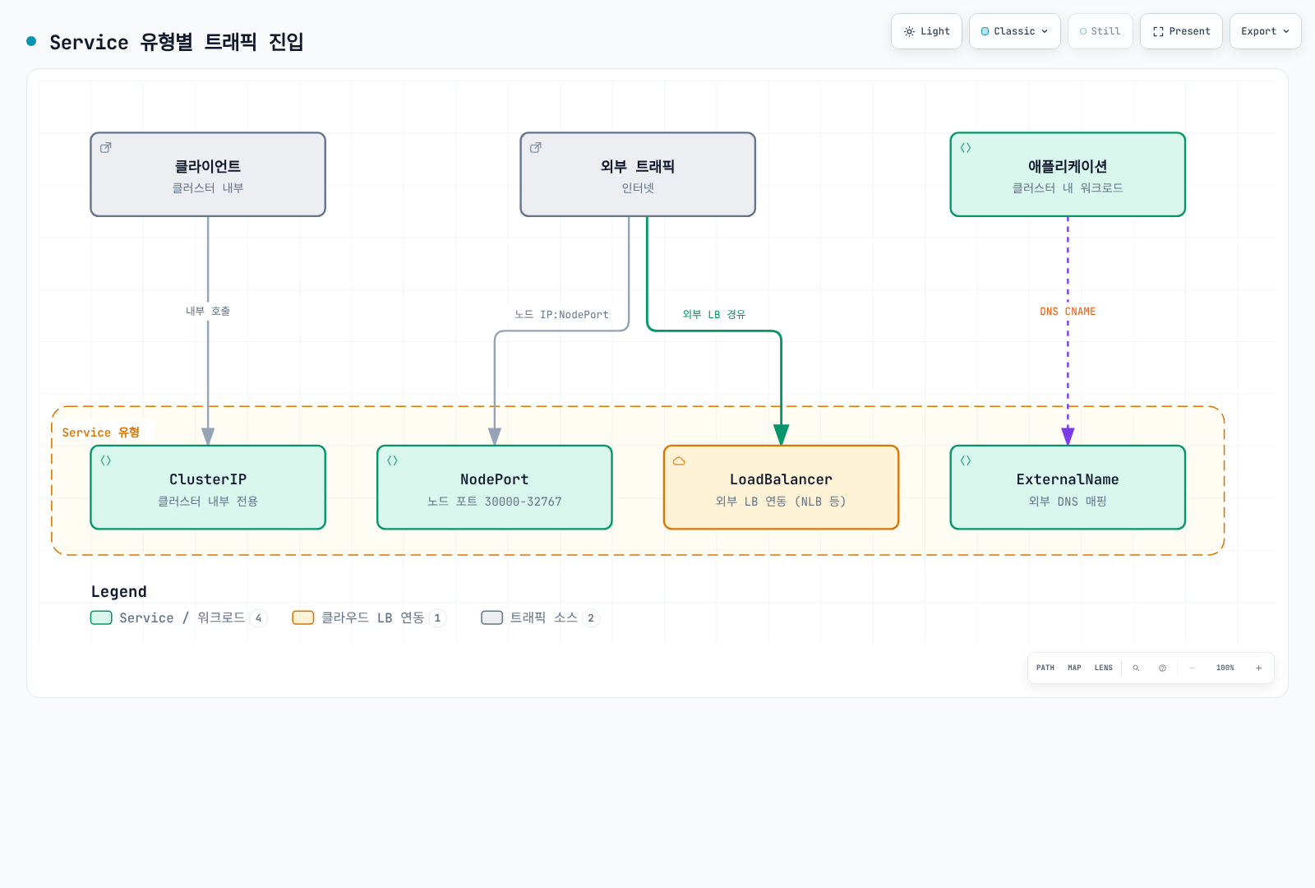Click cloud icon on LoadBalancer node

(679, 461)
